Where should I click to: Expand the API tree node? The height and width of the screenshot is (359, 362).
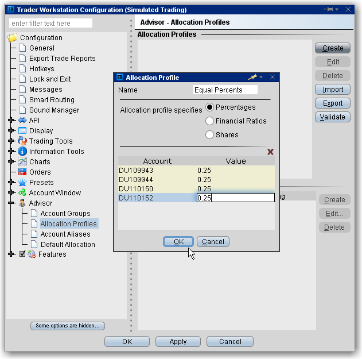tap(11, 120)
